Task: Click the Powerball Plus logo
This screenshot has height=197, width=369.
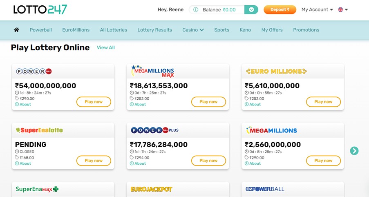Action: tap(154, 130)
